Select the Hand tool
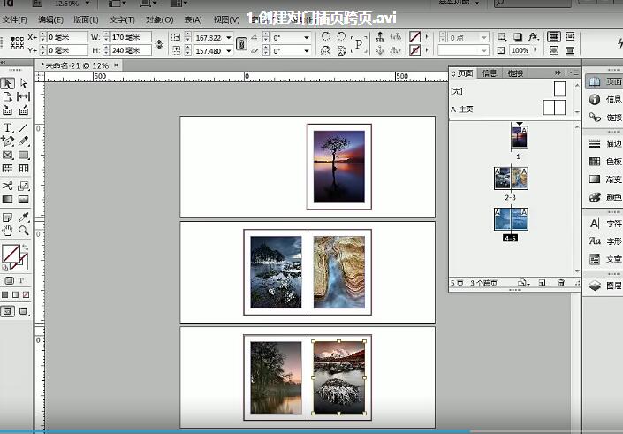 (8, 230)
